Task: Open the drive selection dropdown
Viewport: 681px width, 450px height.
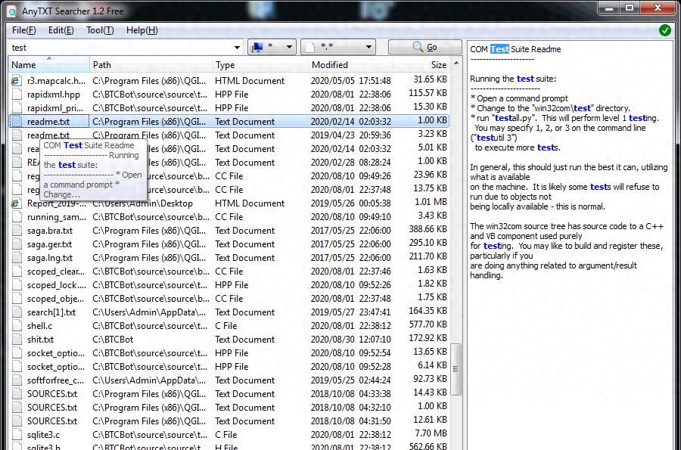Action: (272, 47)
